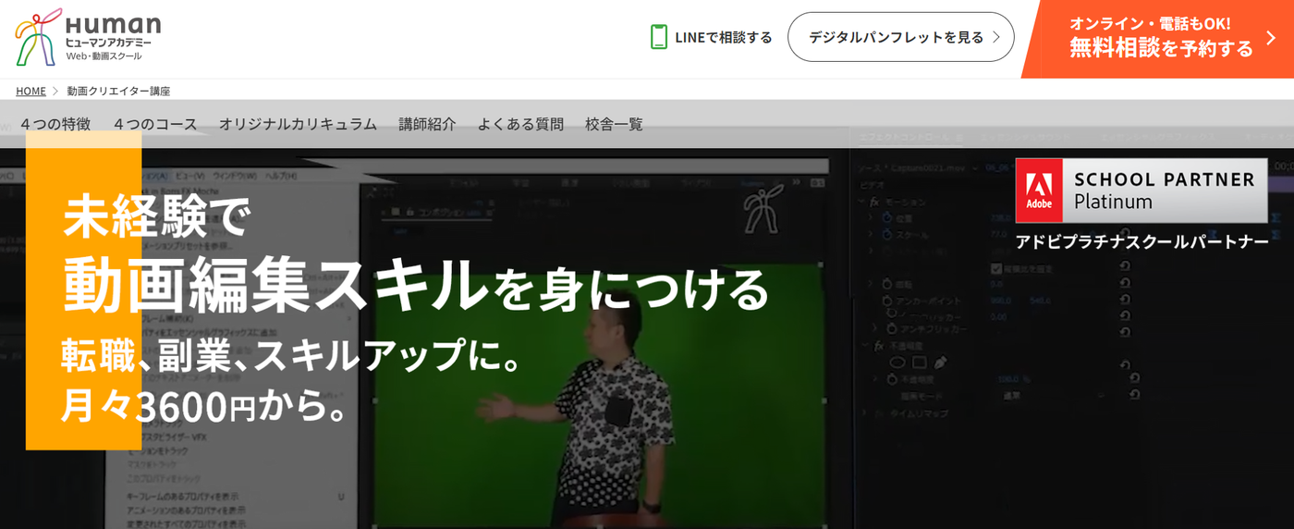Open オリジナルカリキュラム menu item

click(x=298, y=124)
